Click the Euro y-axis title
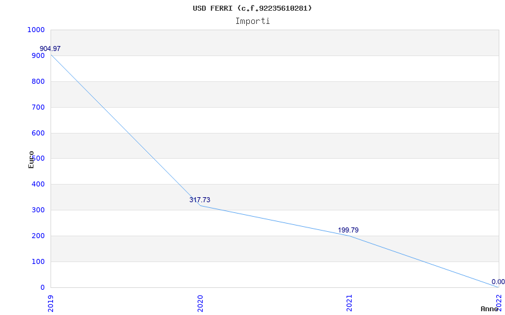This screenshot has width=505, height=315. pyautogui.click(x=32, y=159)
